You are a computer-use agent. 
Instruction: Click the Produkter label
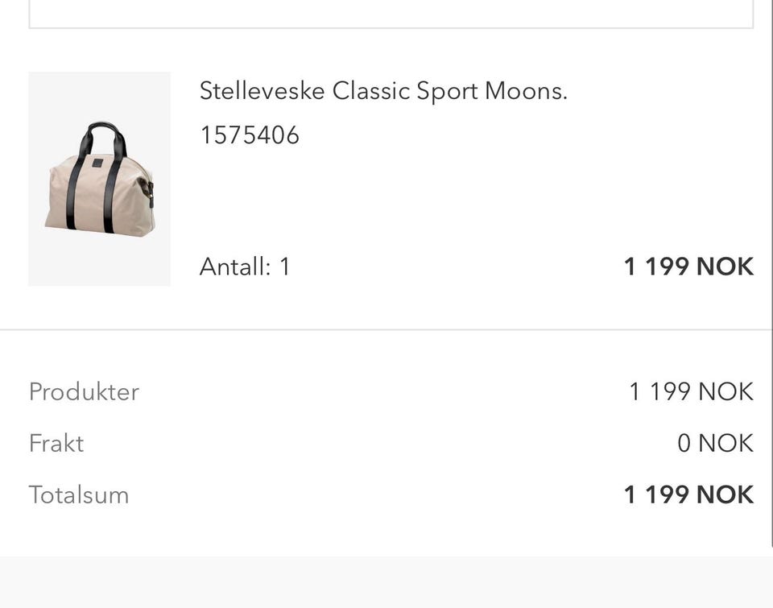[84, 391]
